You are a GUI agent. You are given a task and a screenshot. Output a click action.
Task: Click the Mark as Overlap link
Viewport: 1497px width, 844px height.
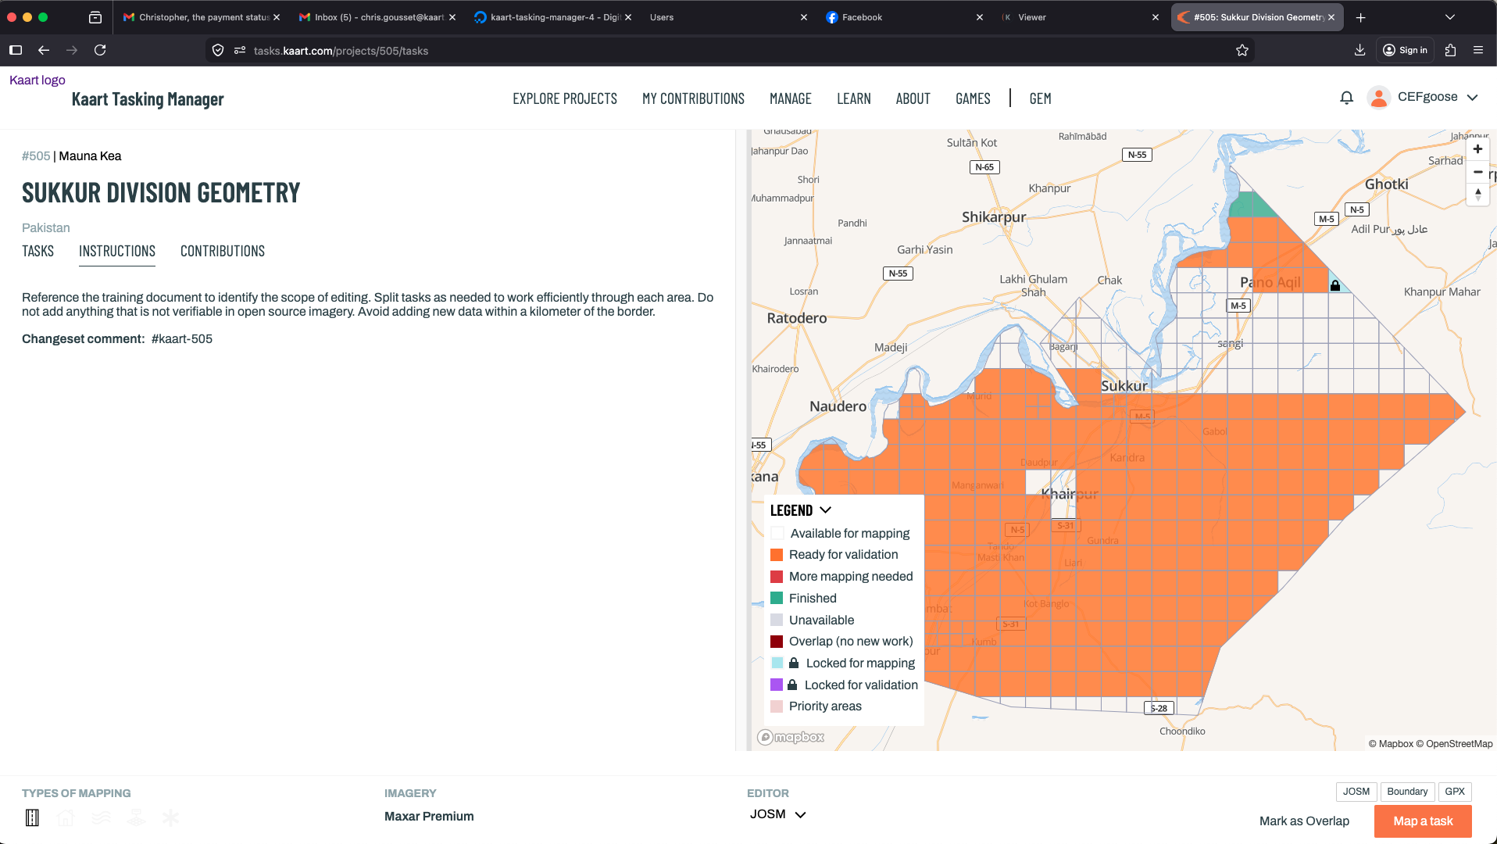tap(1304, 821)
